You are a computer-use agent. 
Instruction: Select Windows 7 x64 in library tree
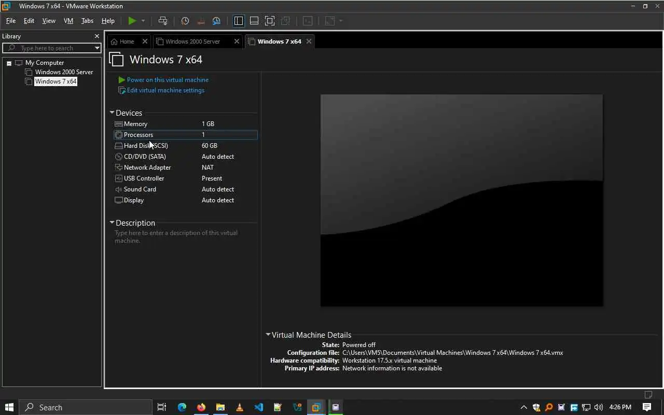pos(56,81)
